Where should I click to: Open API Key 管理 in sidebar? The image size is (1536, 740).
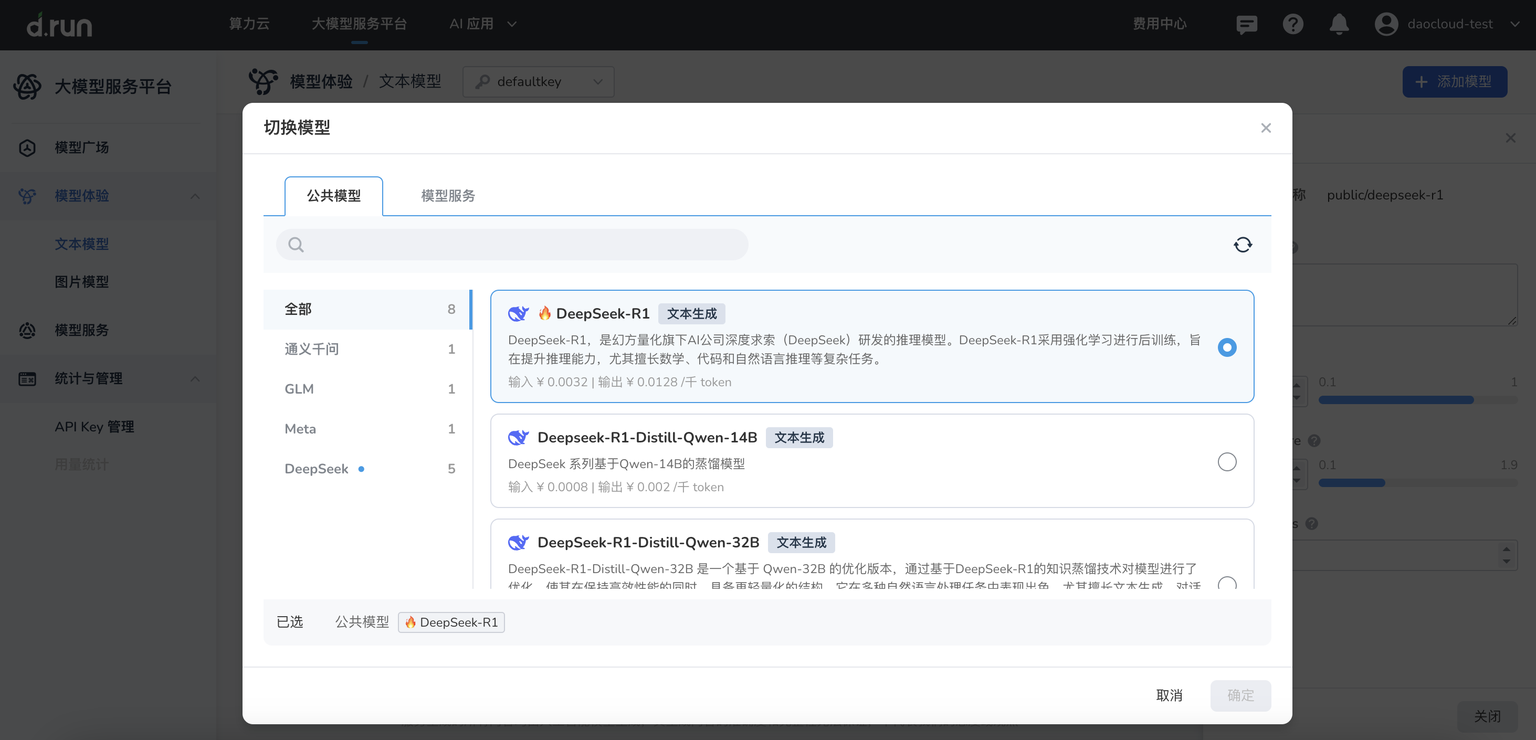pyautogui.click(x=94, y=427)
